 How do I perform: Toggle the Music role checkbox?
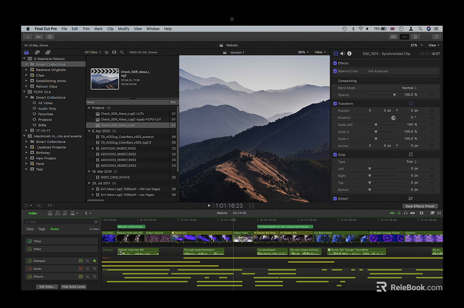(x=30, y=269)
